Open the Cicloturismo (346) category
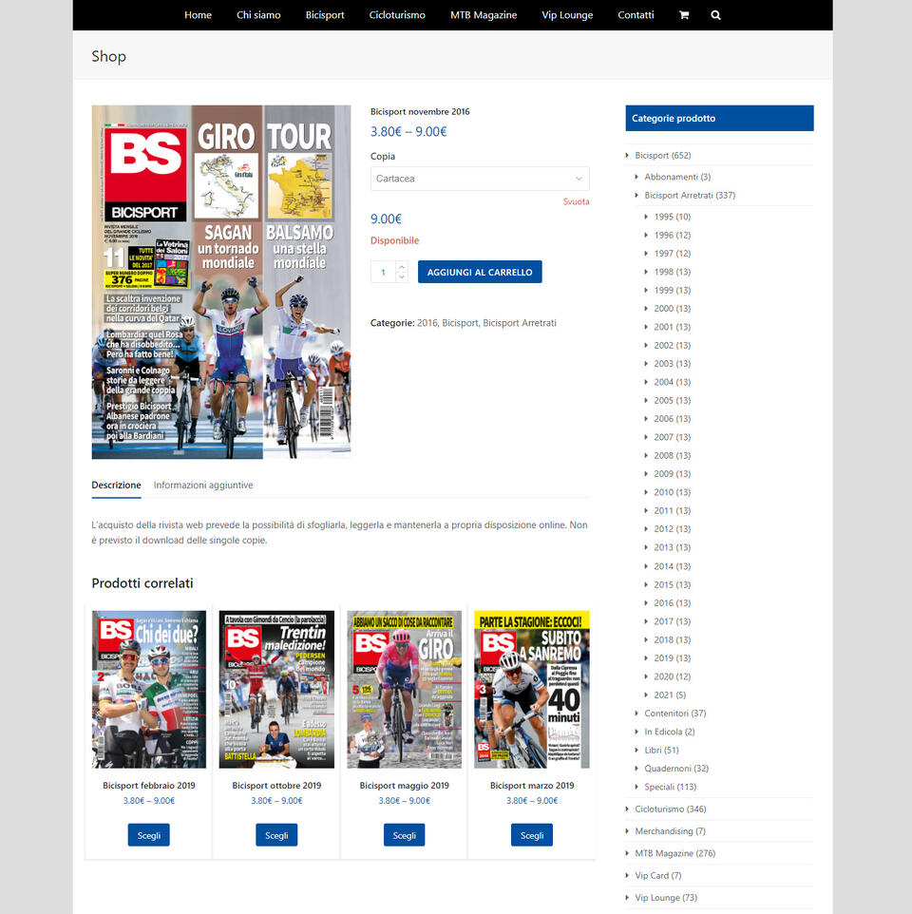This screenshot has width=912, height=914. [x=670, y=809]
